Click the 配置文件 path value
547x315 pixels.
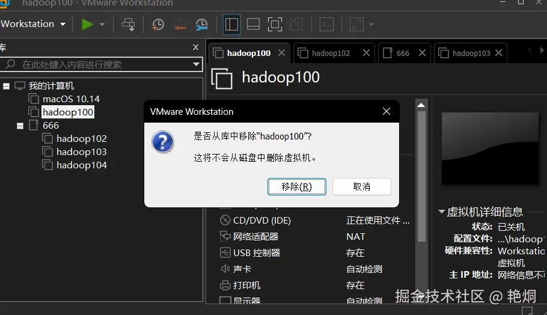521,239
